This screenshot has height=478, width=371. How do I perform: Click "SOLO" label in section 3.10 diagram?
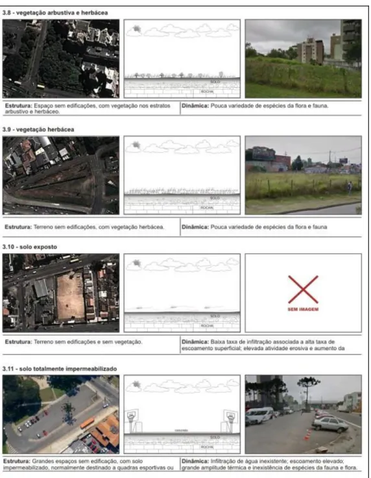(x=215, y=316)
